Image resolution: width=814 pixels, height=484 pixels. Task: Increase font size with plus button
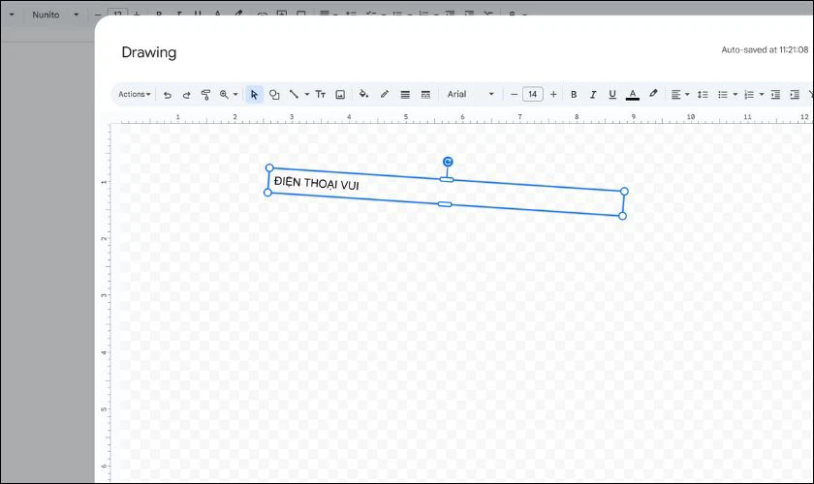pyautogui.click(x=553, y=95)
